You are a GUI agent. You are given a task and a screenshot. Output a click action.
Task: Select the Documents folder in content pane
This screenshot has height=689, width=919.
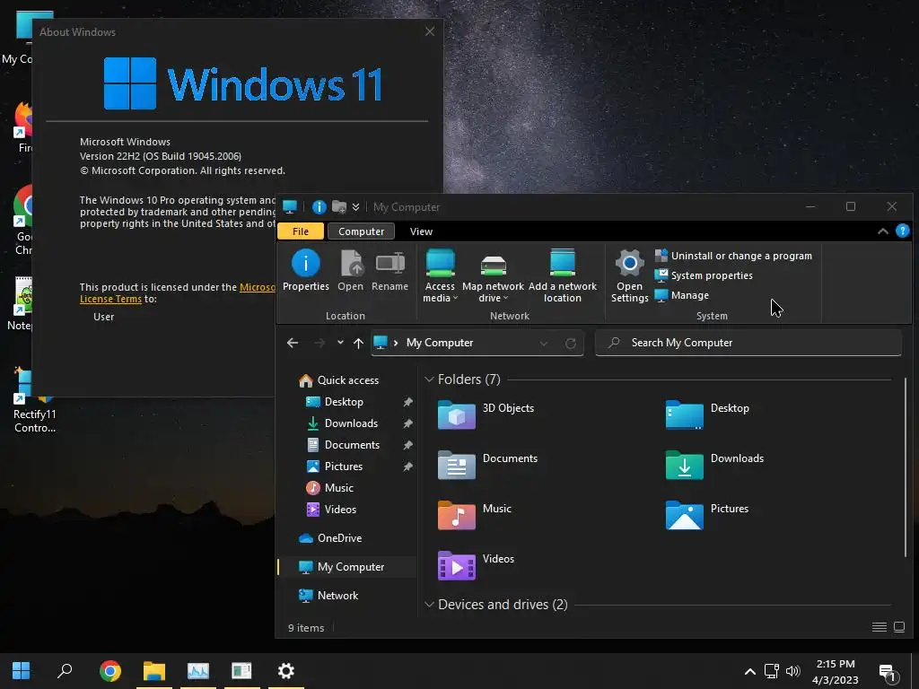click(487, 464)
